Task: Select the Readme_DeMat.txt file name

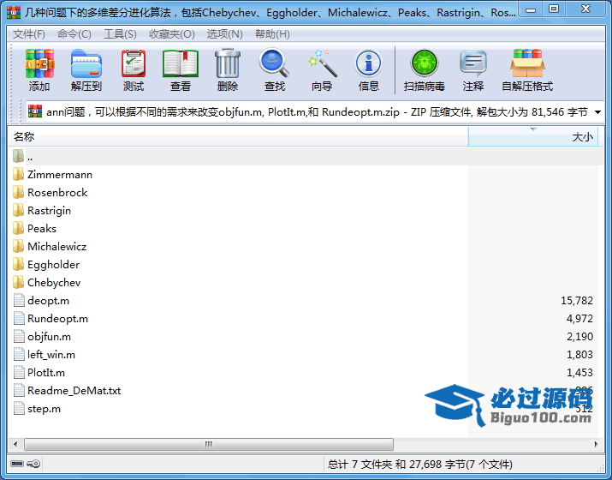Action: 74,391
